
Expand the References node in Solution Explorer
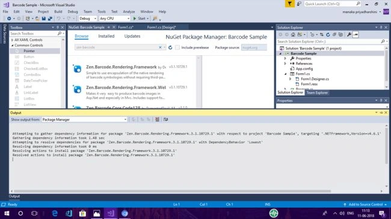[x=285, y=64]
